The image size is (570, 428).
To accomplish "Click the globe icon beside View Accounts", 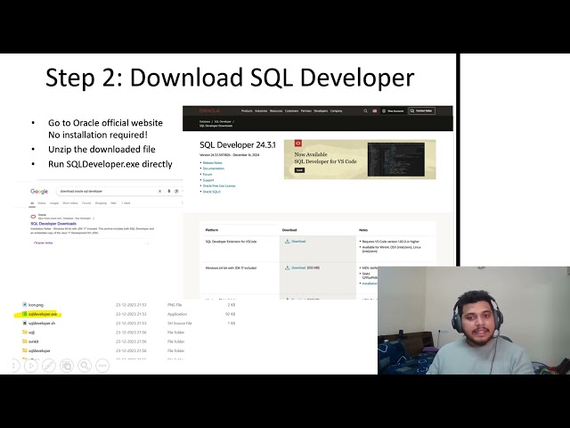I will click(384, 111).
